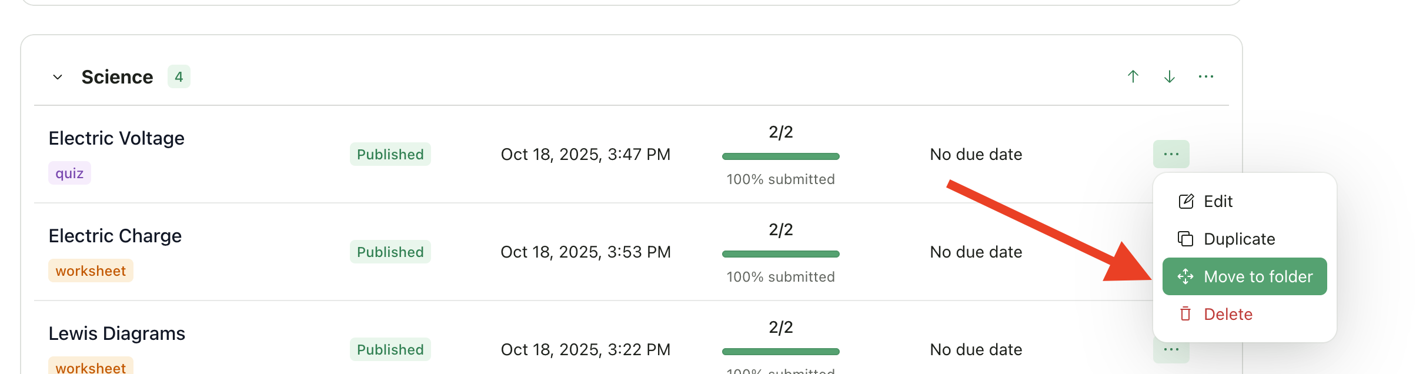
Task: Click the Published badge on Lewis Diagrams
Action: 390,349
